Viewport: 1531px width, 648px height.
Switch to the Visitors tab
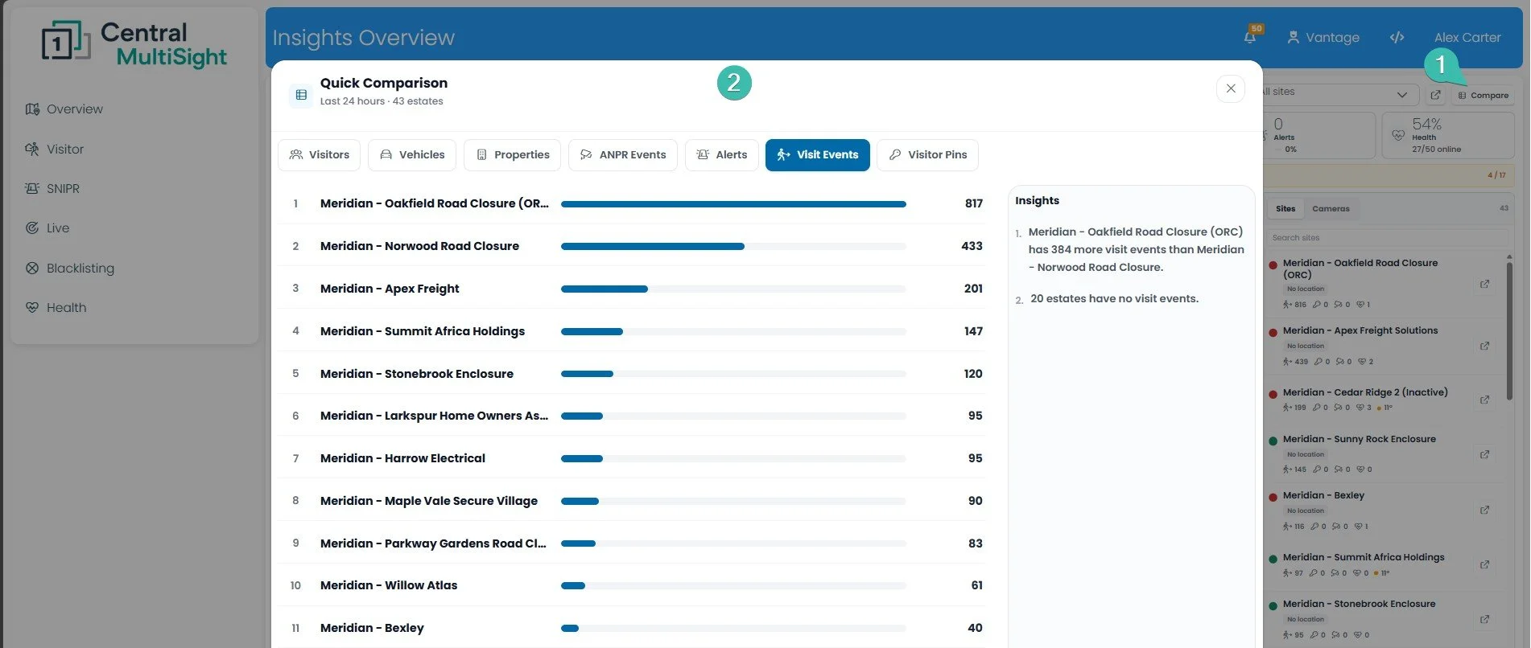320,154
